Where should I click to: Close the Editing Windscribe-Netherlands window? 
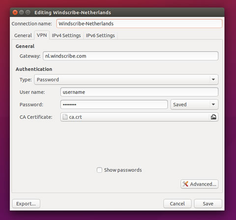tap(15, 12)
